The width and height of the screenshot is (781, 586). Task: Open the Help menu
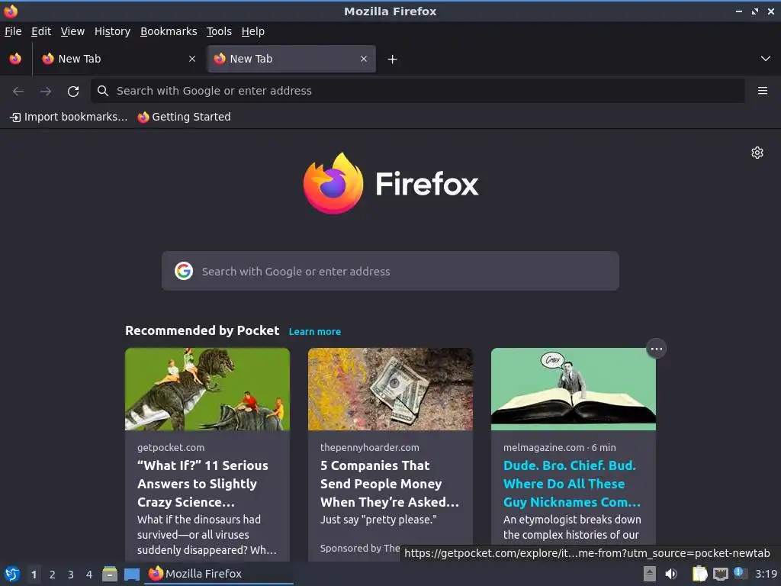point(253,31)
